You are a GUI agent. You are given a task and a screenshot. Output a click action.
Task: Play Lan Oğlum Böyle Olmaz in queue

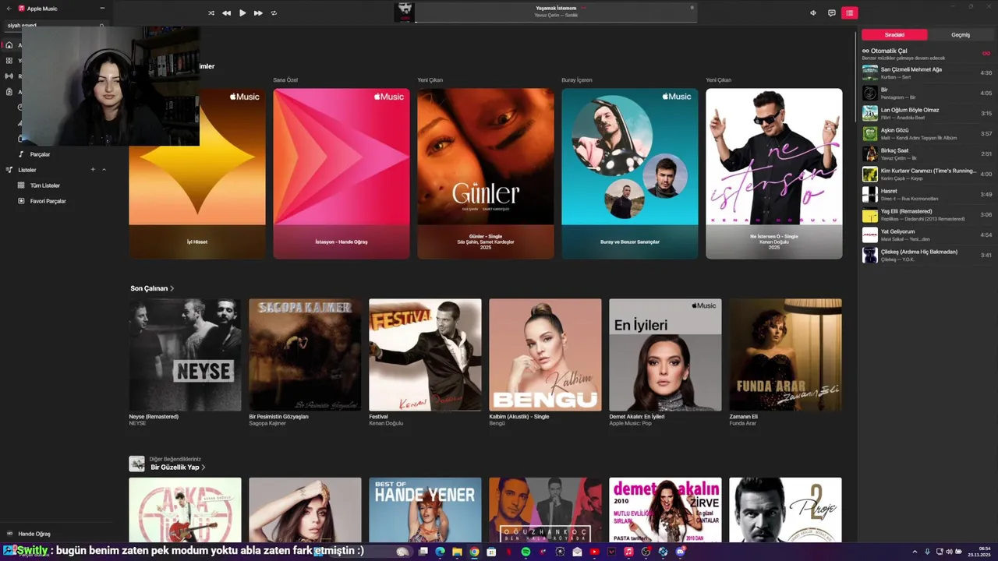pos(927,113)
